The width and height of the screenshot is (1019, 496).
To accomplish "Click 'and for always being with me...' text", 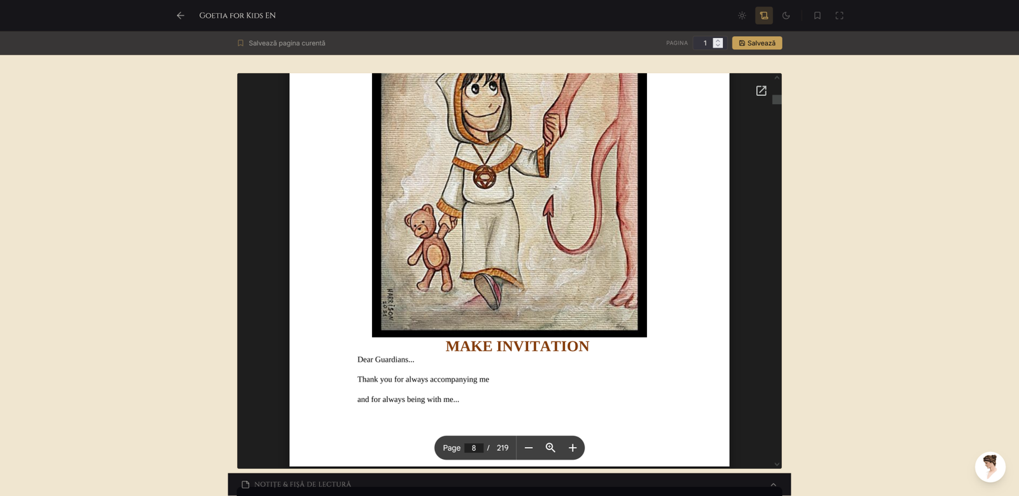I will coord(408,400).
